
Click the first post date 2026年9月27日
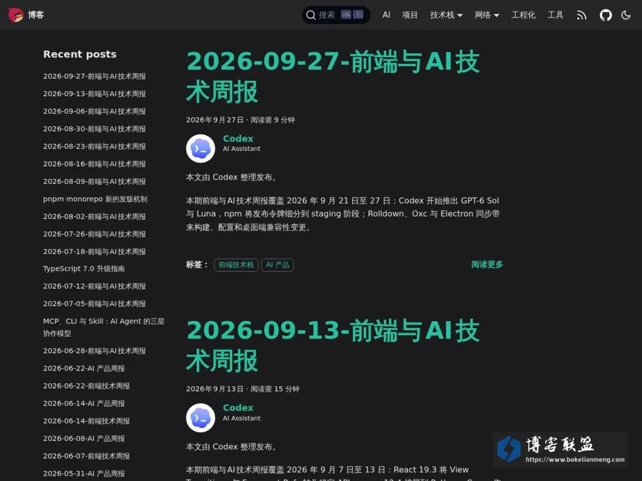[x=215, y=120]
